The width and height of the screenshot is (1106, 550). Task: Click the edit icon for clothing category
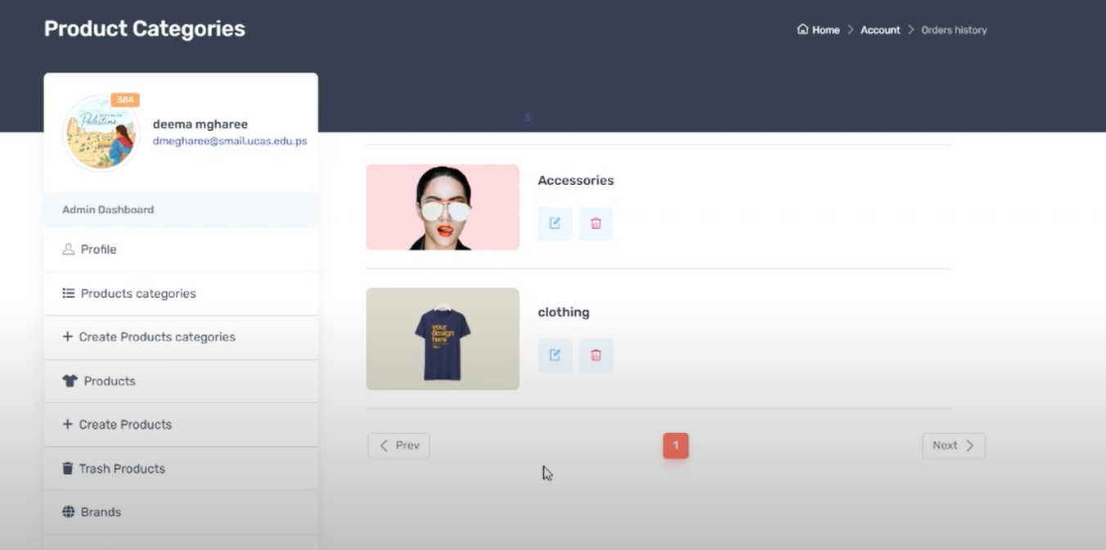555,355
